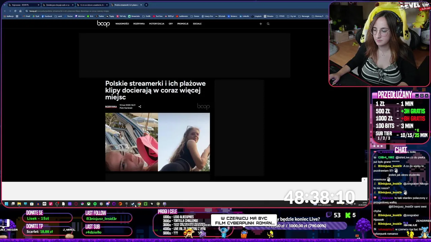
Task: Open Spotify from the taskbar
Action: coord(95,204)
